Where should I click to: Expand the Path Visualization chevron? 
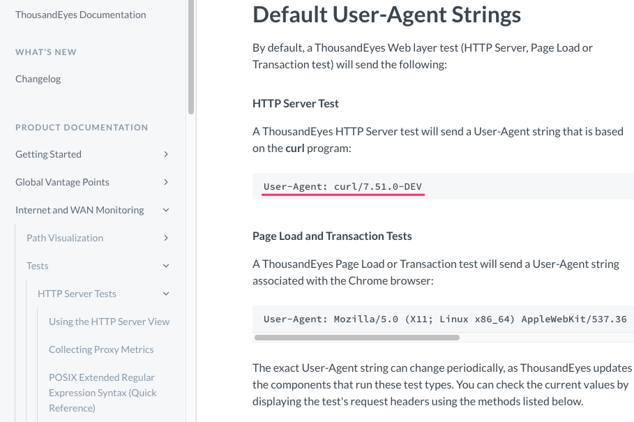166,238
